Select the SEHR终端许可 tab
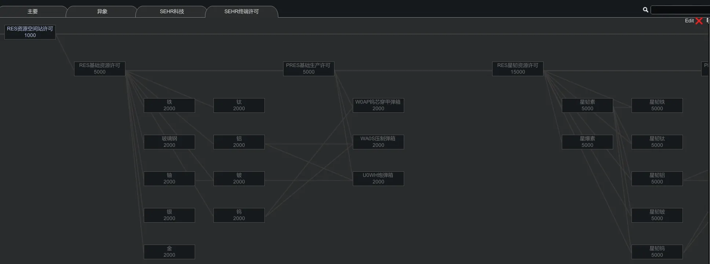Image resolution: width=710 pixels, height=264 pixels. pos(242,12)
